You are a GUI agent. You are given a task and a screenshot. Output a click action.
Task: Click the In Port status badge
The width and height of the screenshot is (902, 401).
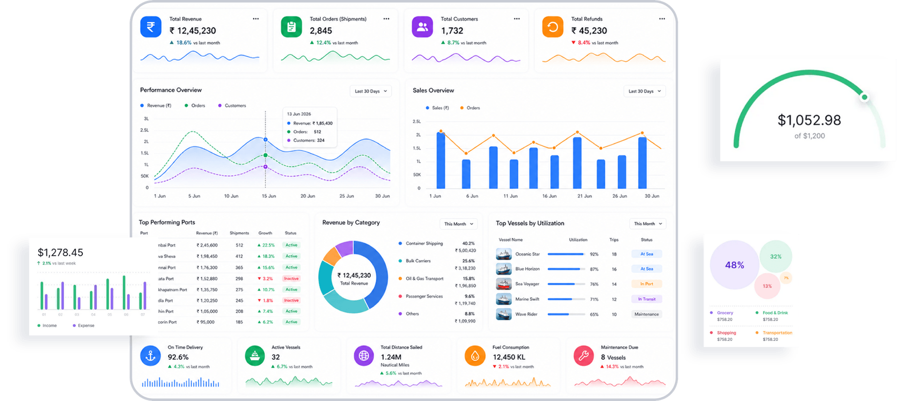(x=646, y=284)
